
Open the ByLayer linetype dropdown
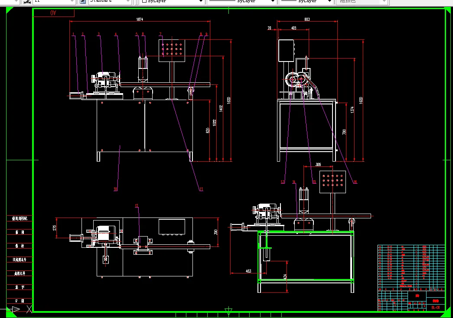click(x=241, y=1)
